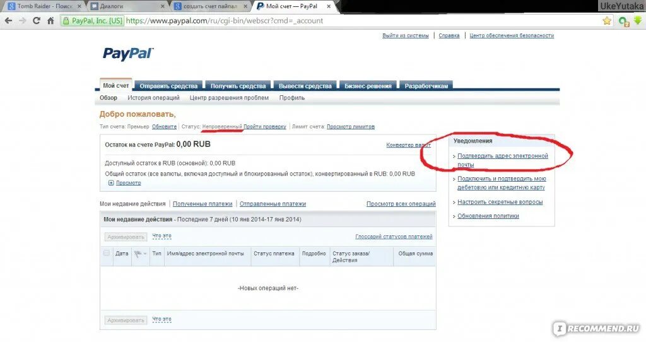The height and width of the screenshot is (342, 646).
Task: Open the Справка link
Action: click(x=449, y=35)
